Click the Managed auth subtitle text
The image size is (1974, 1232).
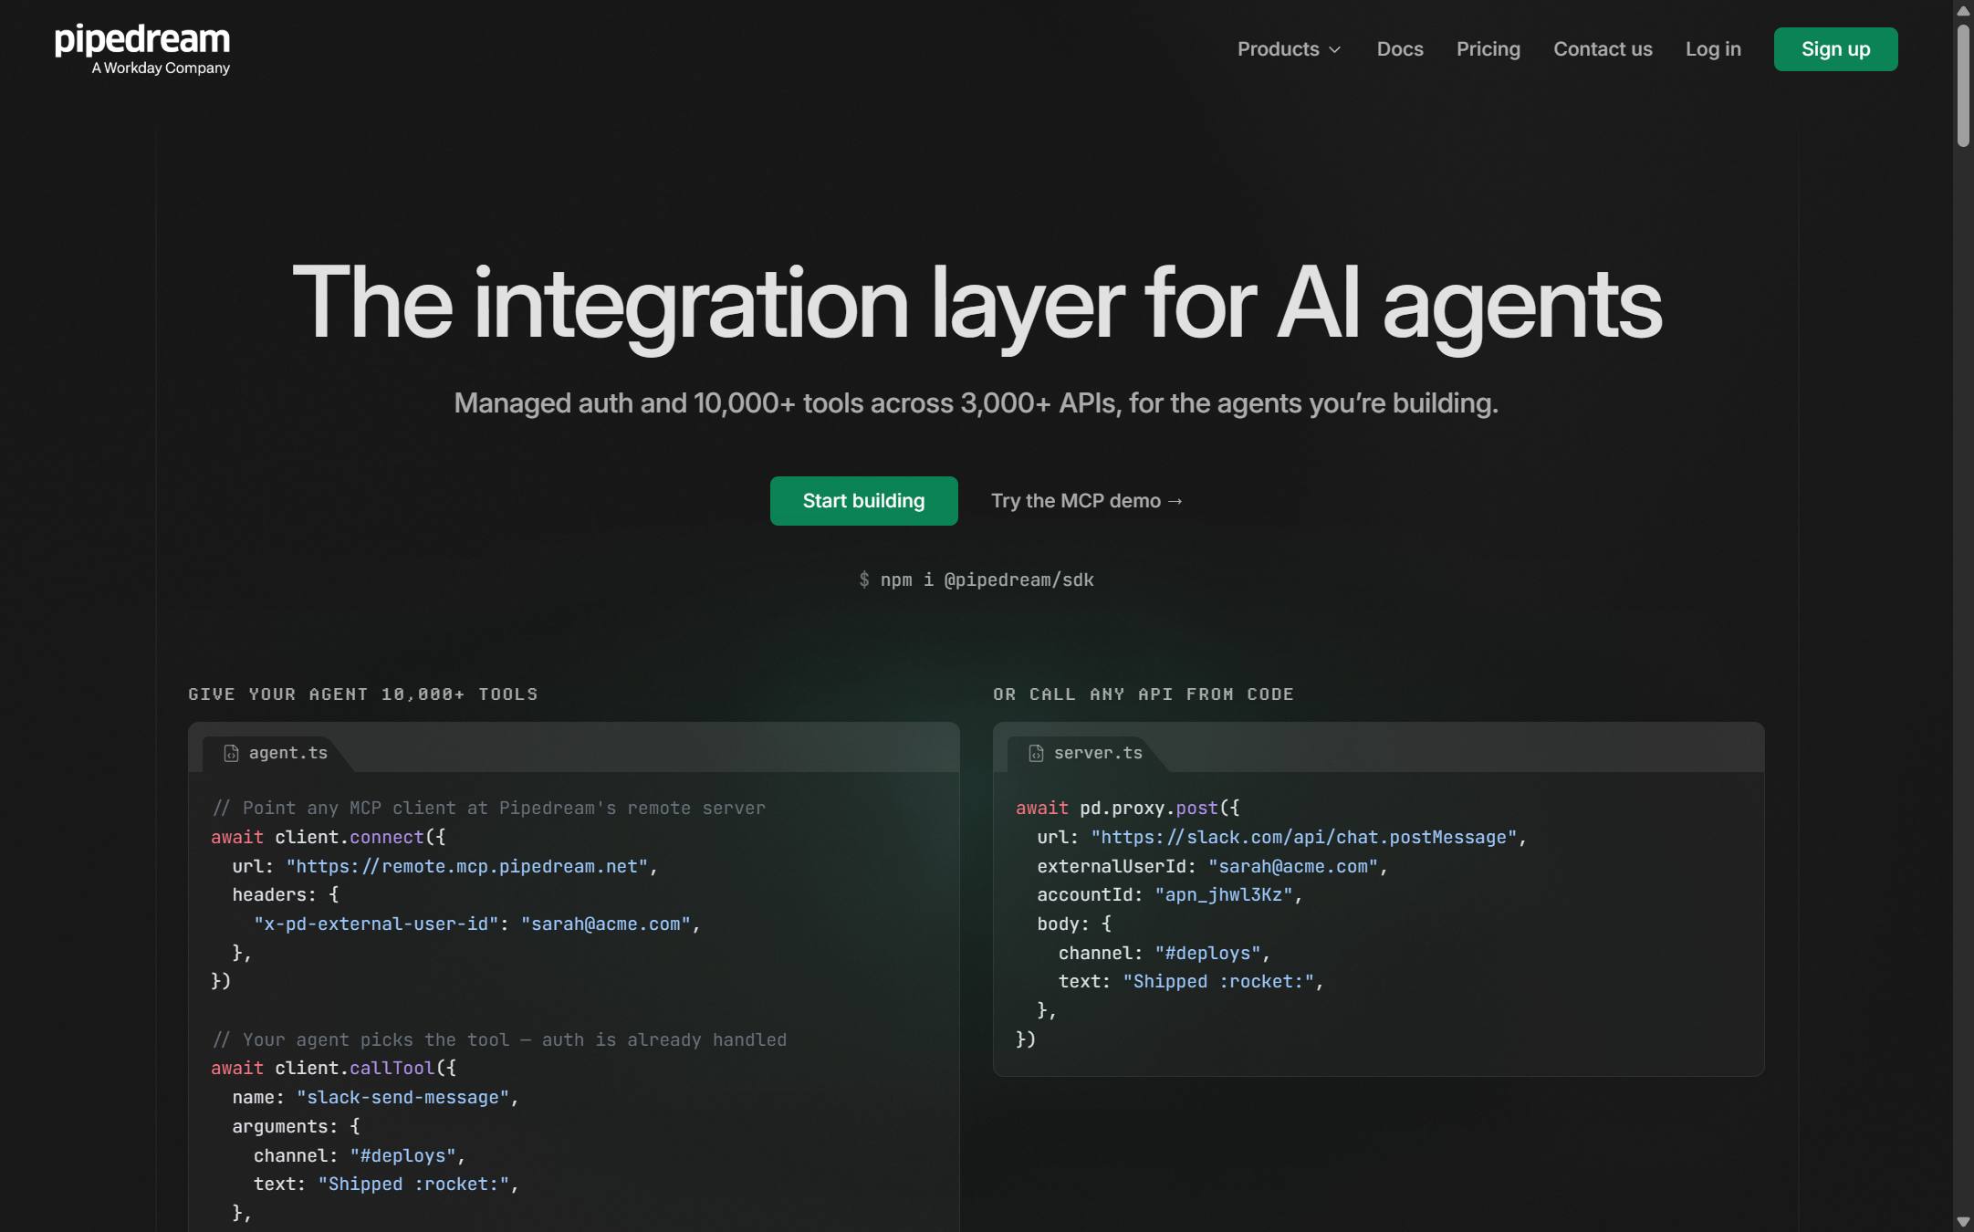977,403
